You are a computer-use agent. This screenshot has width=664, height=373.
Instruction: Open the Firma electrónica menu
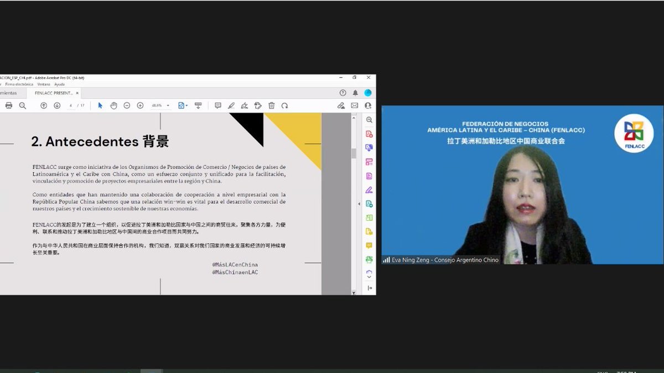pos(19,85)
